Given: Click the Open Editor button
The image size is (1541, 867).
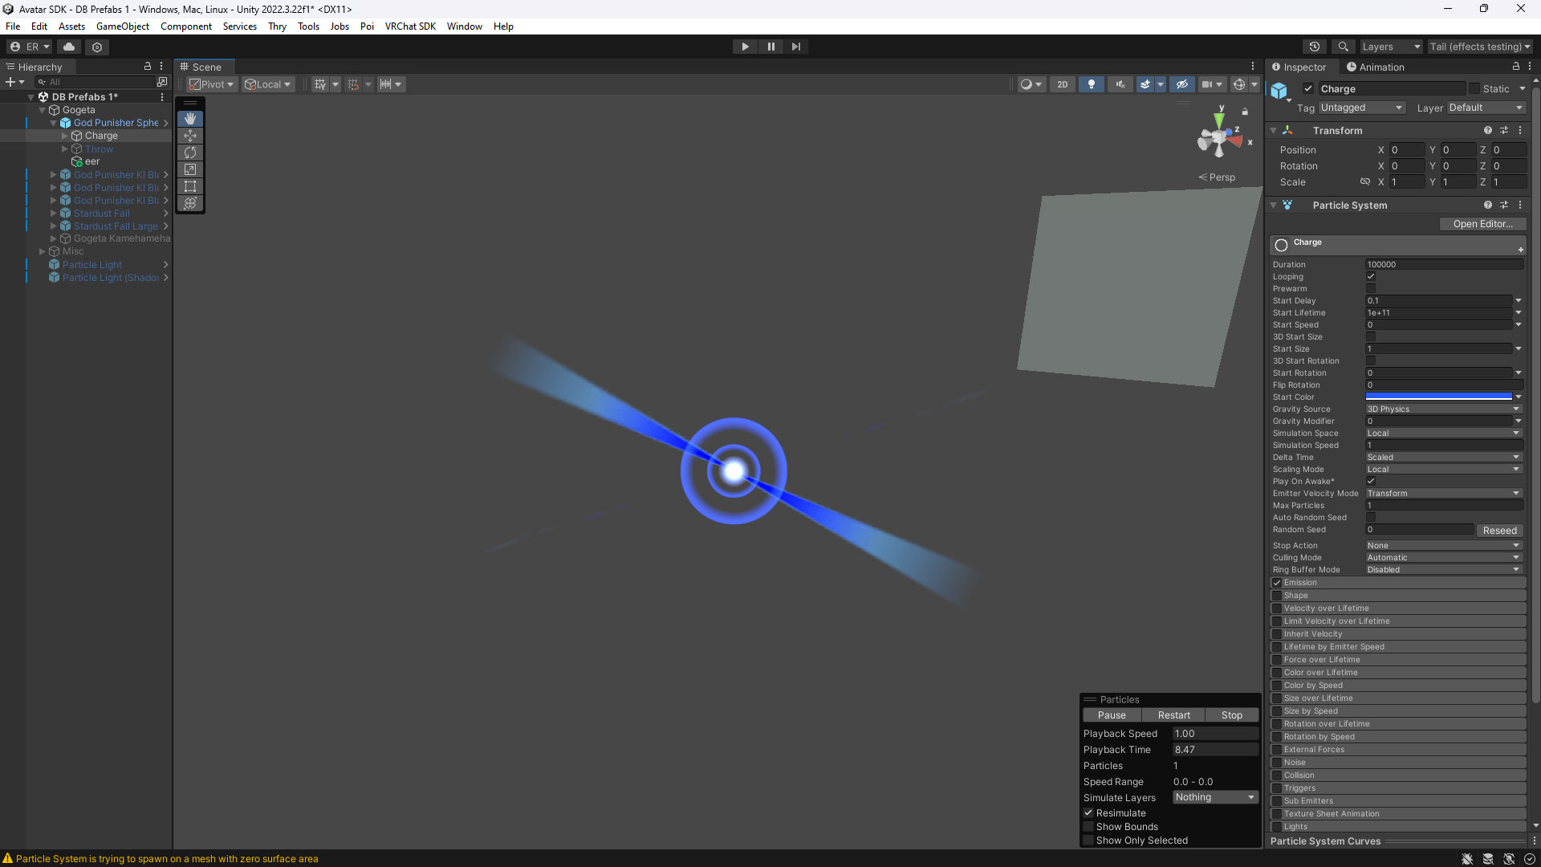Looking at the screenshot, I should [1482, 224].
